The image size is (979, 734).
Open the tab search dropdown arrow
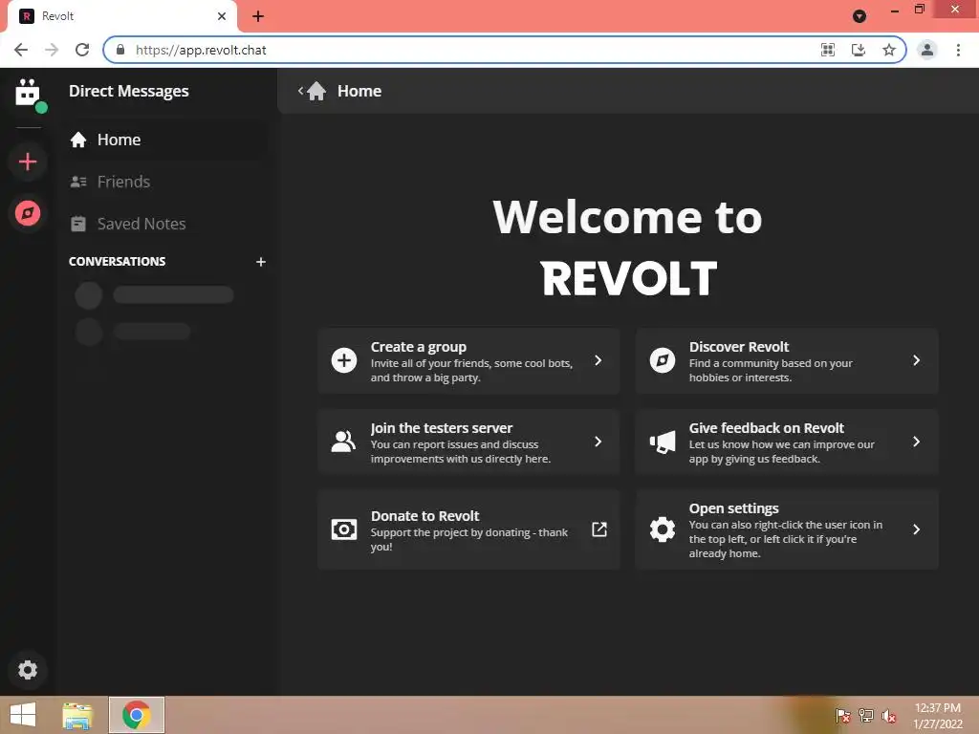(x=859, y=16)
